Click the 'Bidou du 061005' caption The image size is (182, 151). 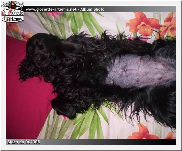click(x=24, y=142)
